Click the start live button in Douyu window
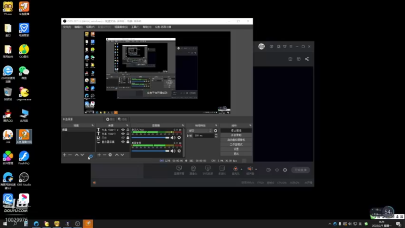The height and width of the screenshot is (228, 405). click(300, 170)
